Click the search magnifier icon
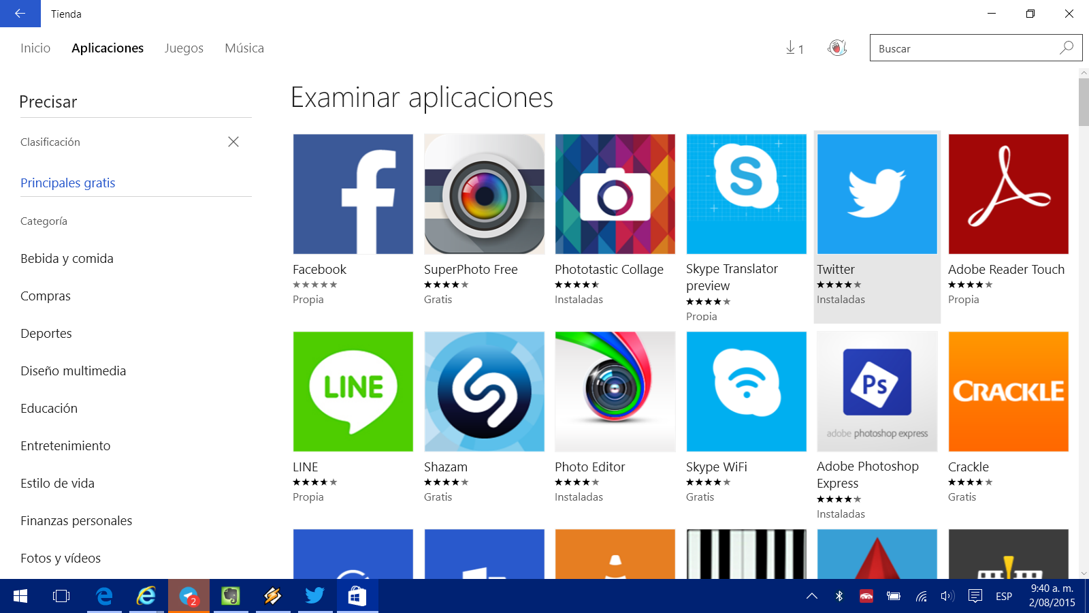 pos(1067,48)
